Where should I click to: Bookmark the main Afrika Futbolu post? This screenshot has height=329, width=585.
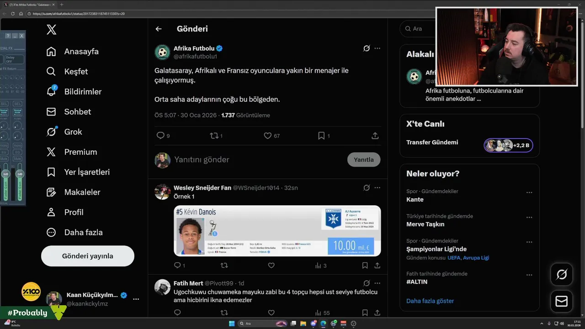click(321, 136)
